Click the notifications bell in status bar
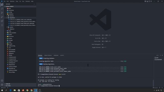The height and width of the screenshot is (92, 164). pyautogui.click(x=162, y=88)
